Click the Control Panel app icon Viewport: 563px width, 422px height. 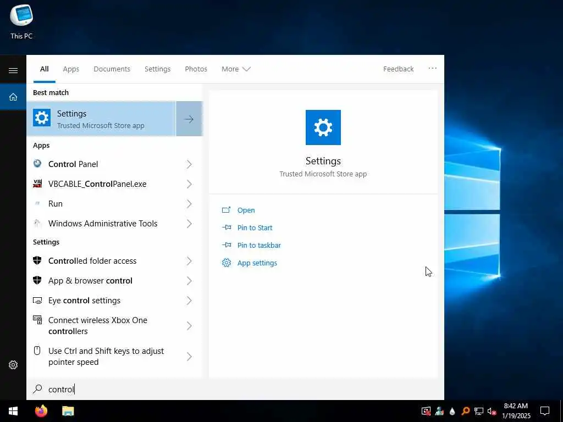pos(37,164)
